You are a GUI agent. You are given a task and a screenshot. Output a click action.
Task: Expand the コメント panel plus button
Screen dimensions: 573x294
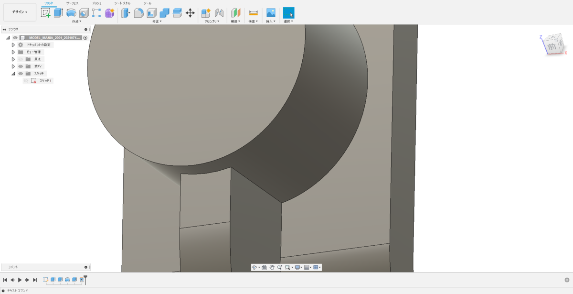coord(86,267)
